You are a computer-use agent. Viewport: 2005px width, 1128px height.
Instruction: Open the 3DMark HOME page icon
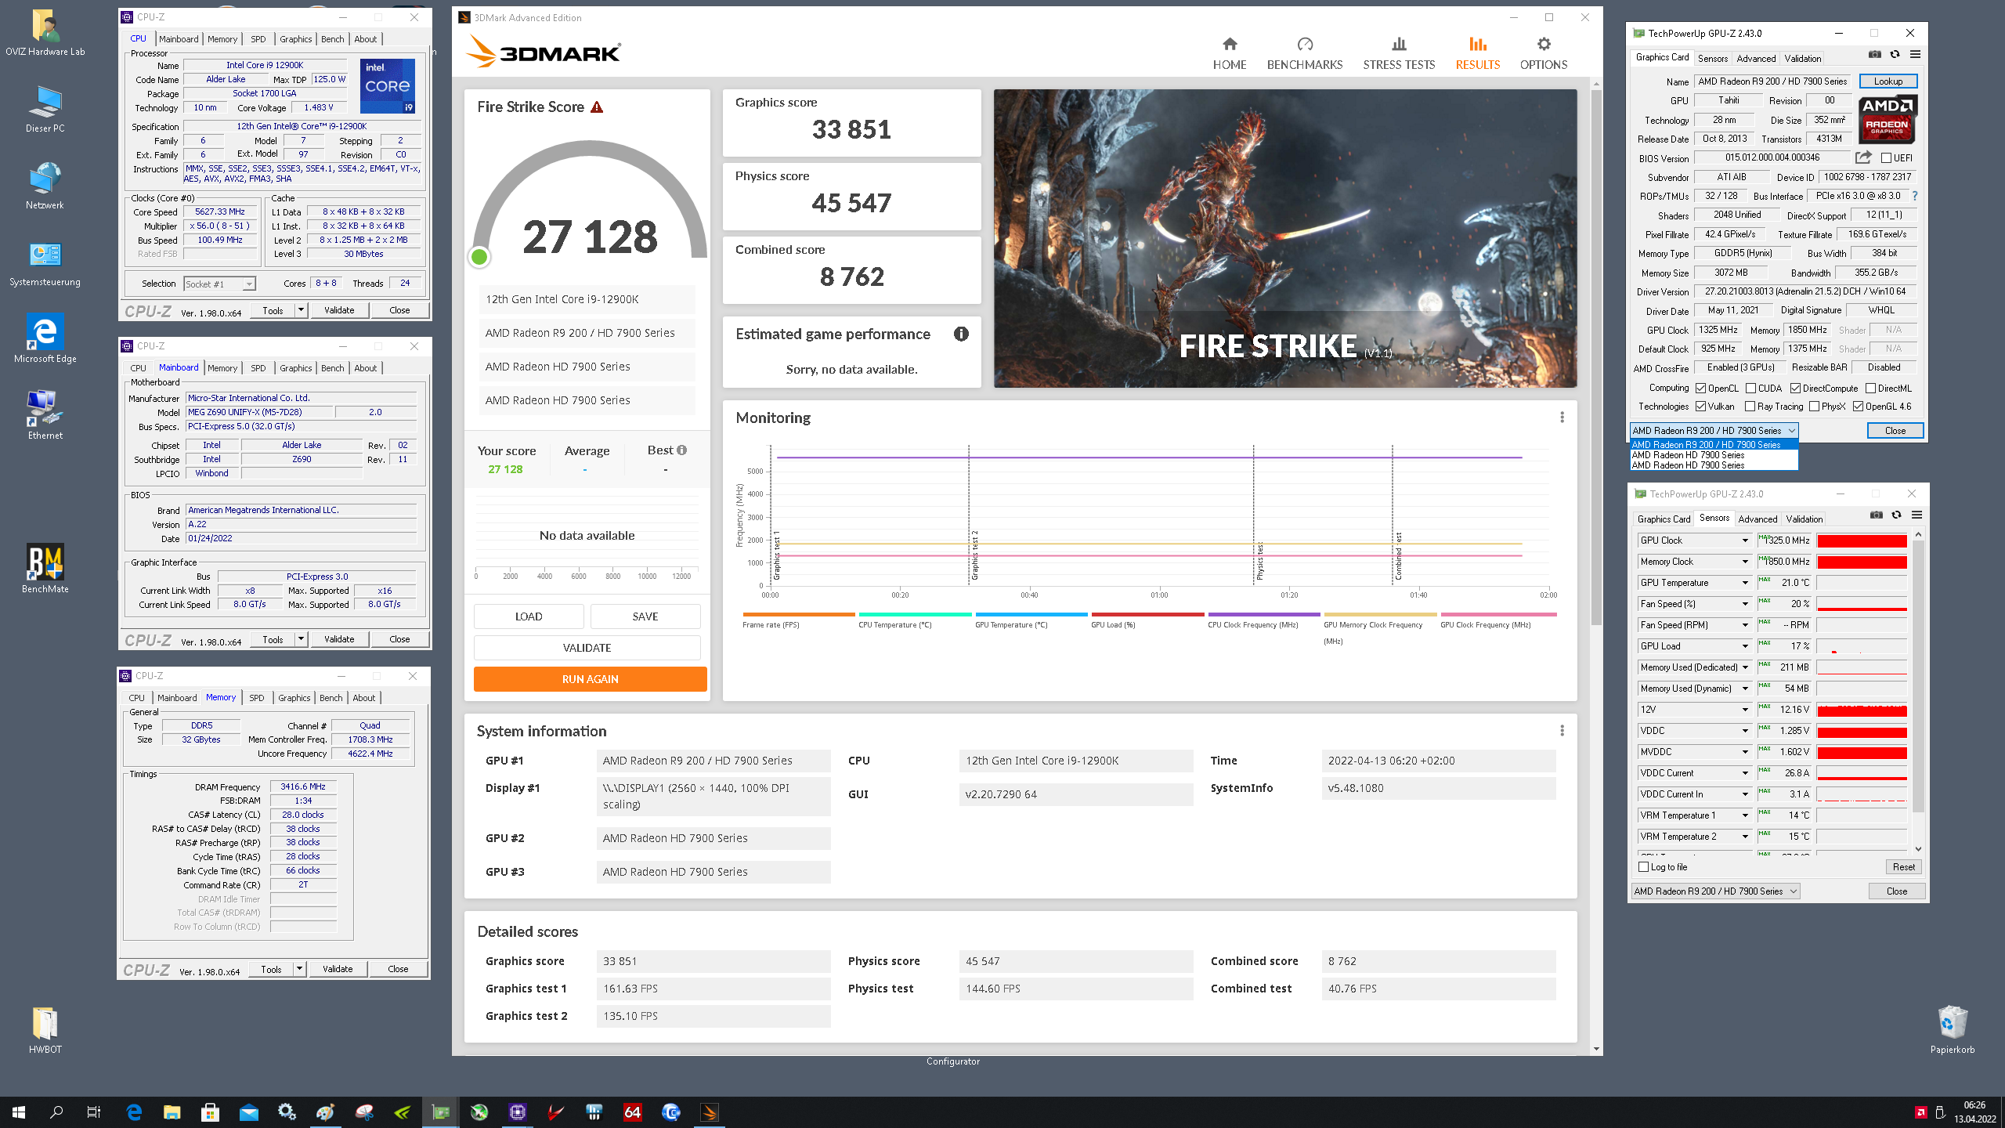1230,44
